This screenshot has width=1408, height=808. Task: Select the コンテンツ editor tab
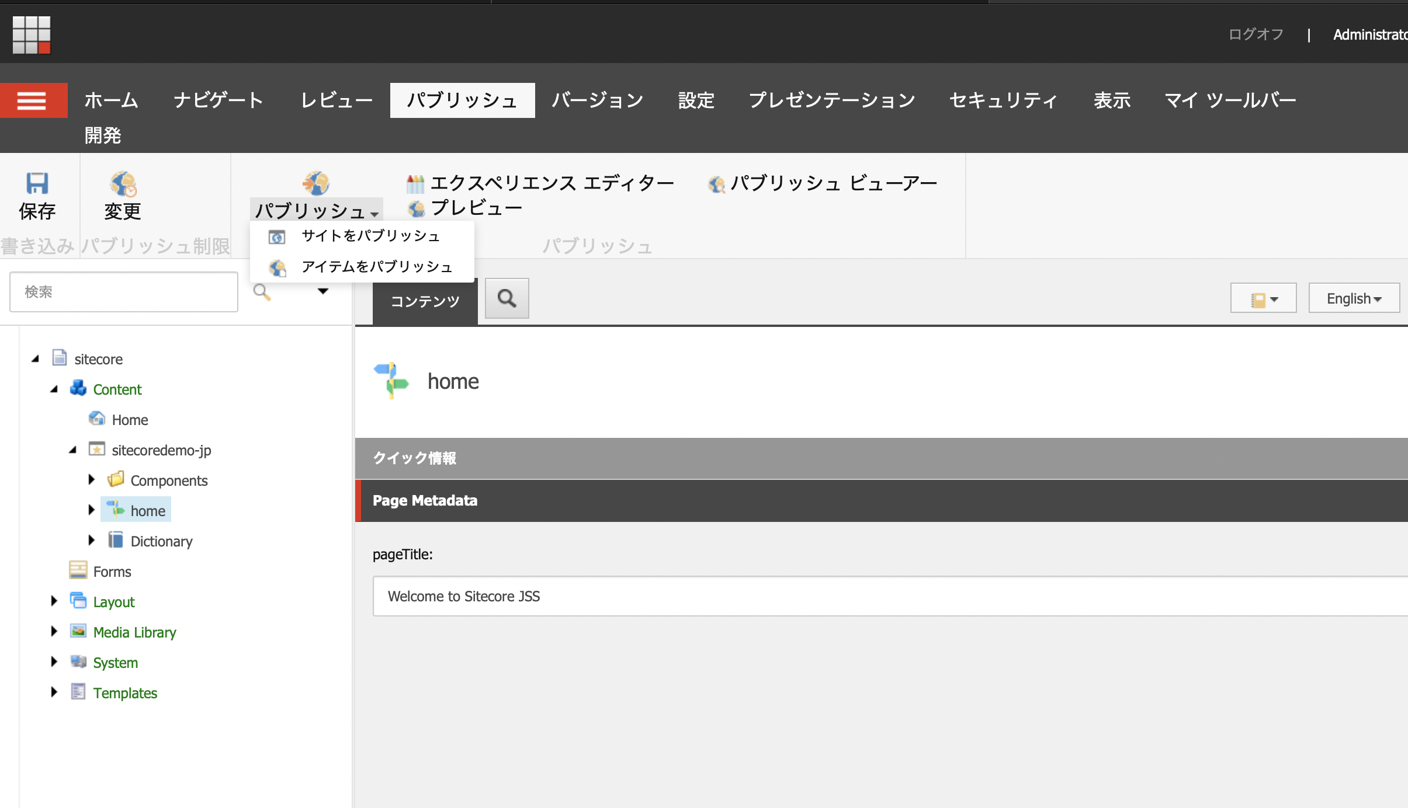(x=425, y=301)
